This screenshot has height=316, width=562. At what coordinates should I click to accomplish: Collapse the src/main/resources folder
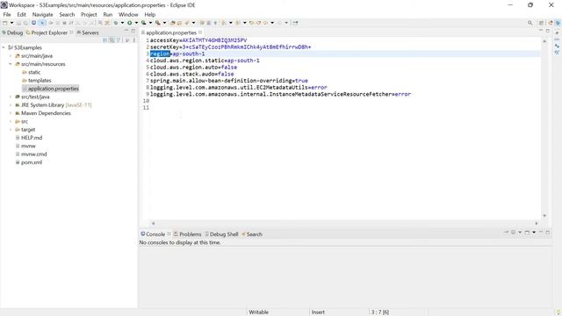(x=11, y=64)
